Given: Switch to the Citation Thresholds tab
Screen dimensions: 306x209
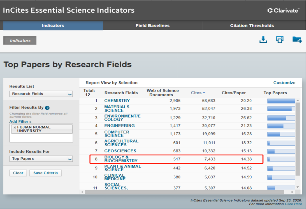Looking at the screenshot, I should pos(252,25).
